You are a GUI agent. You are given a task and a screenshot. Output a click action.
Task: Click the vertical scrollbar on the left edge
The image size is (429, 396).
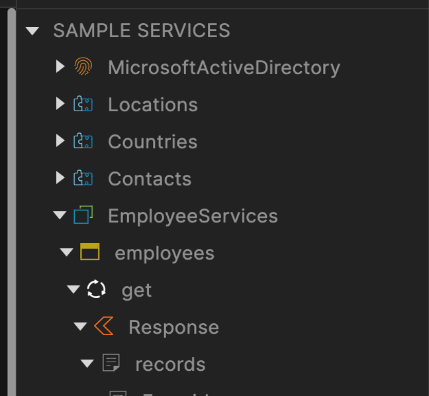pyautogui.click(x=11, y=199)
